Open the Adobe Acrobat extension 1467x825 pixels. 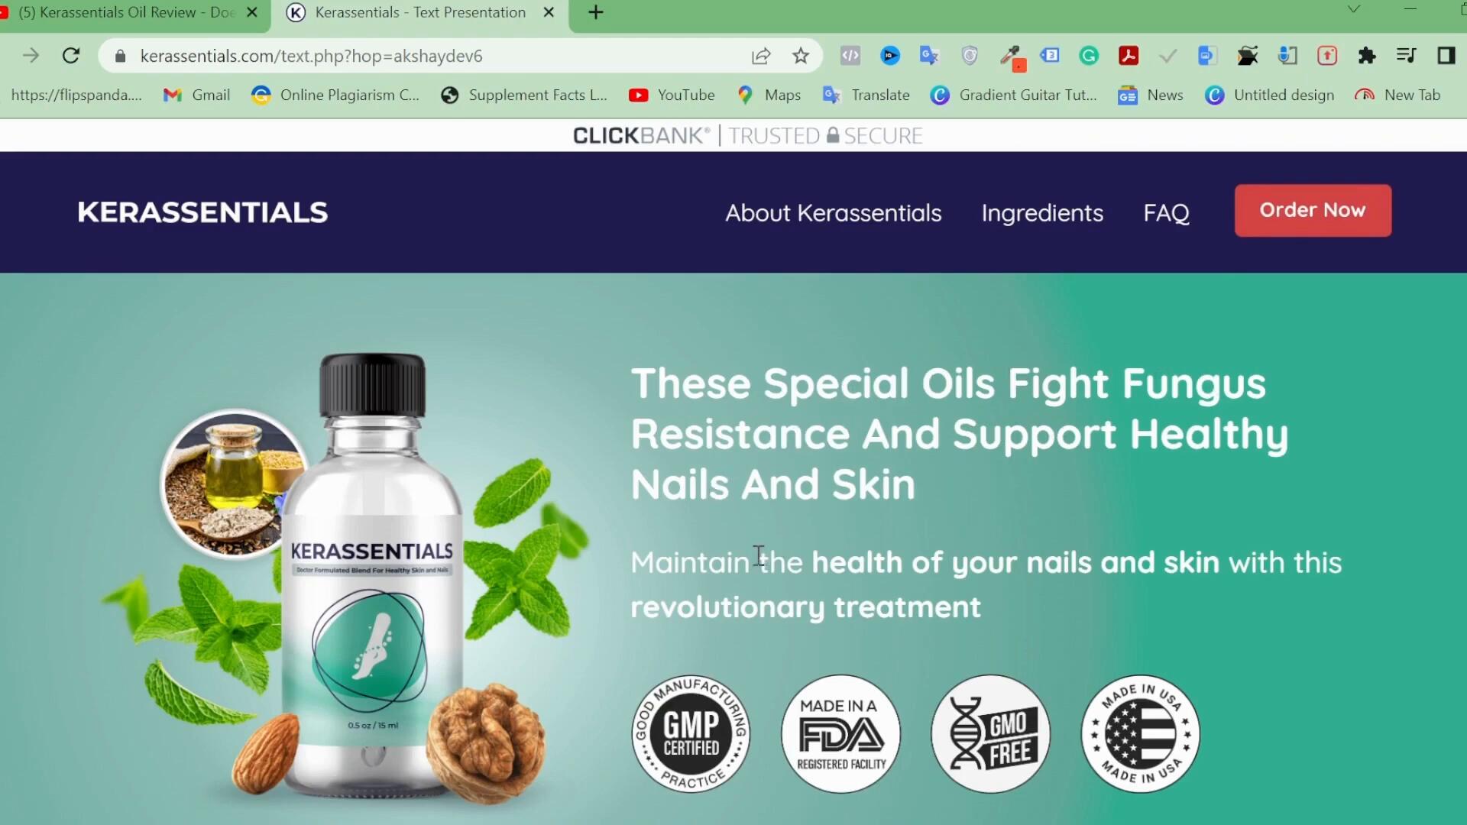coord(1129,55)
